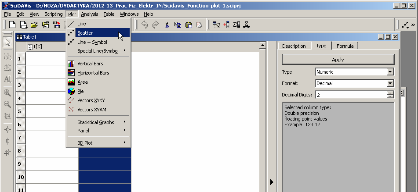Click the Zoom In magnifier tool
The image size is (418, 192).
click(8, 93)
